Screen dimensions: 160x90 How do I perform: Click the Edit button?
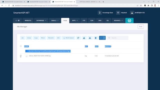pyautogui.click(x=58, y=38)
